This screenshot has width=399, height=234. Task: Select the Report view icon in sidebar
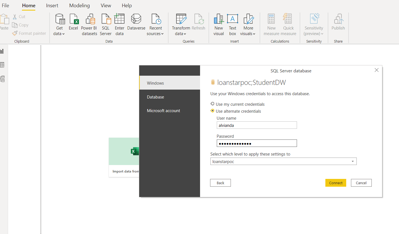pos(3,51)
